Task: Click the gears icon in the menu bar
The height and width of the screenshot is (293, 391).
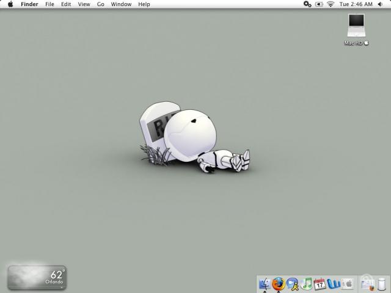Action: [307, 4]
